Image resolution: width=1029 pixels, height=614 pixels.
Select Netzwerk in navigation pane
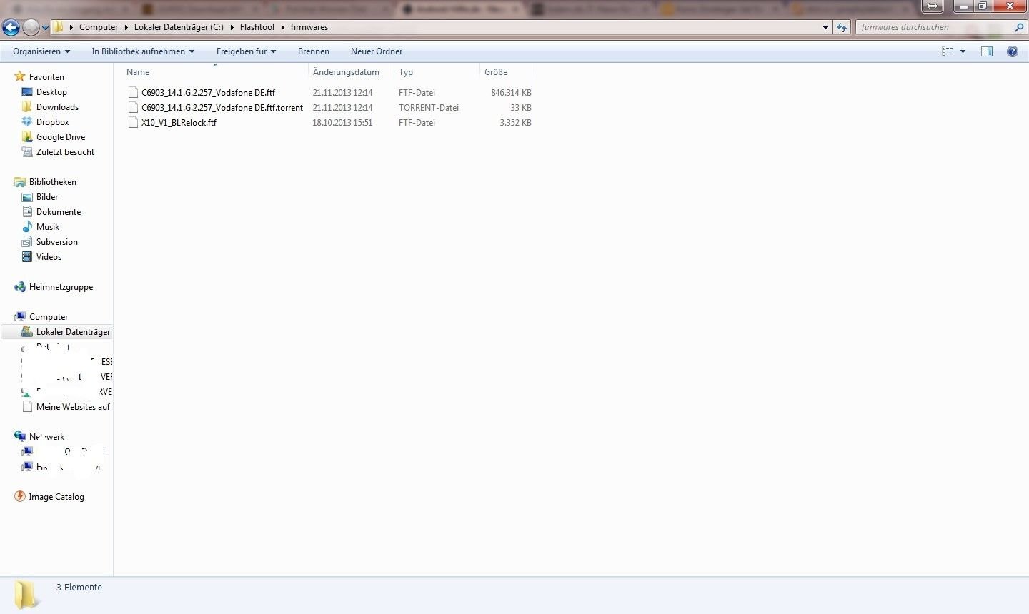click(46, 437)
